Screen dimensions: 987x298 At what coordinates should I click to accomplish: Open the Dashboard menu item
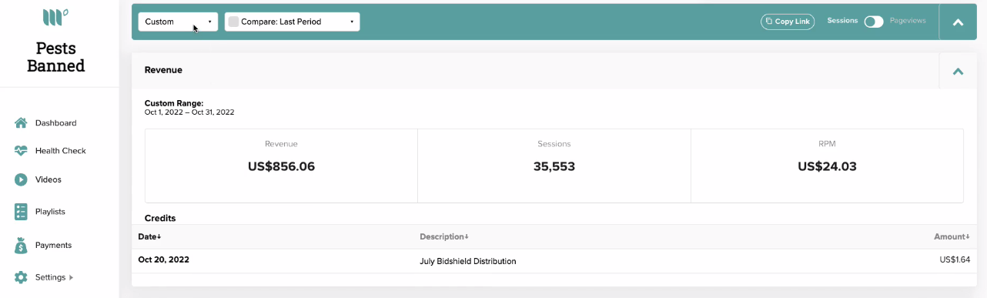tap(55, 123)
